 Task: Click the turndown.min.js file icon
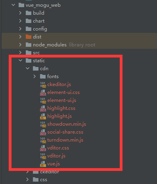tap(43, 140)
